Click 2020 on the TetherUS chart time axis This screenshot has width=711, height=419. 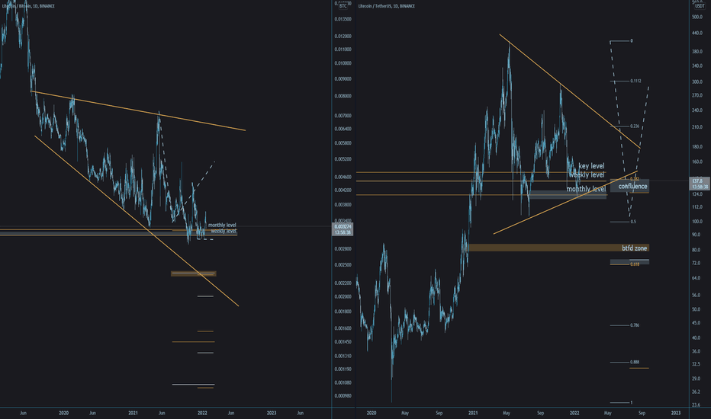tap(372, 413)
